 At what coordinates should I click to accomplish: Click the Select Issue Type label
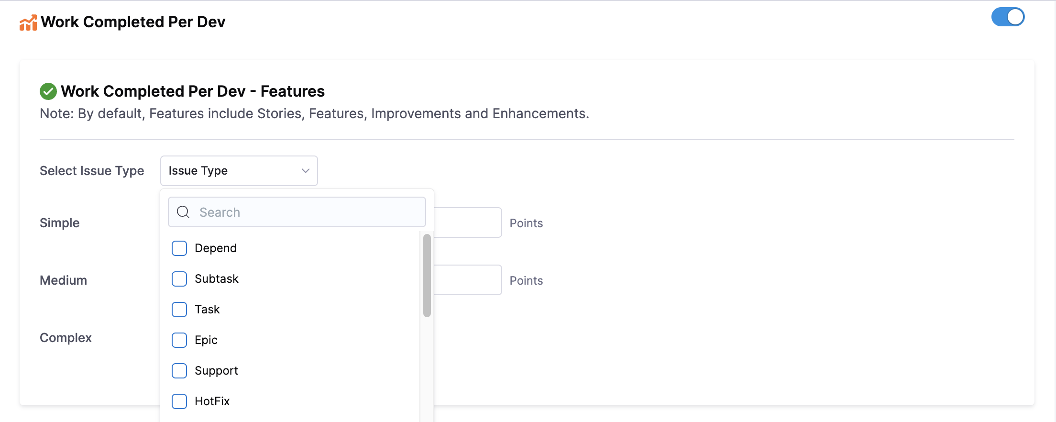click(92, 171)
